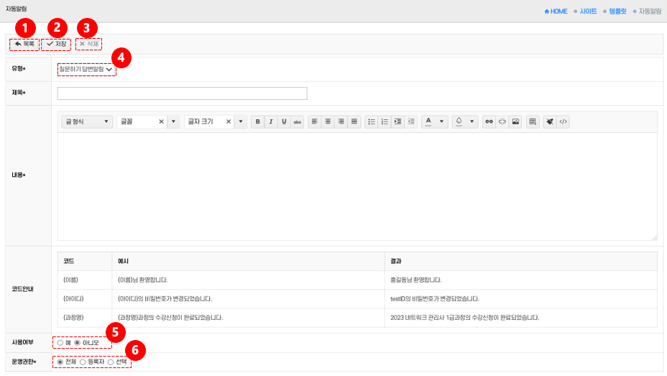Select 등록자 radio for 운영권한

83,362
